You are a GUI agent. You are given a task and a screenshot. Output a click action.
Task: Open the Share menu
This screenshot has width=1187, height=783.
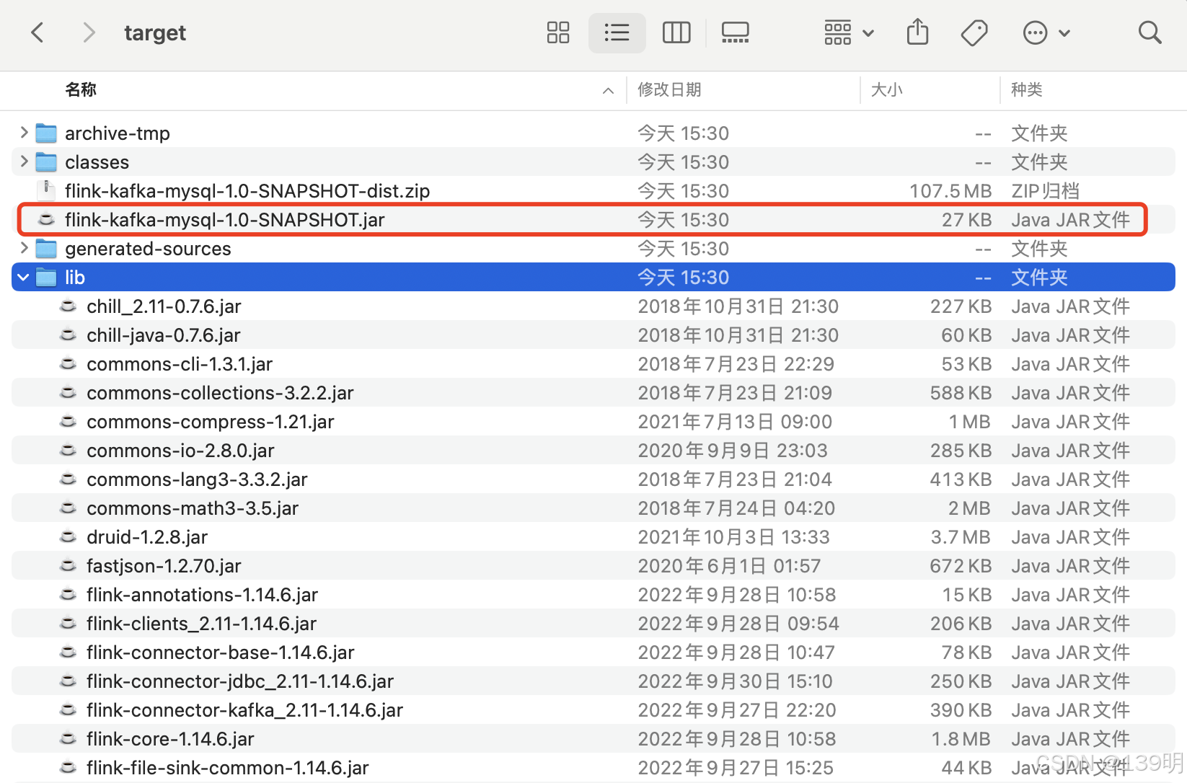pos(917,32)
